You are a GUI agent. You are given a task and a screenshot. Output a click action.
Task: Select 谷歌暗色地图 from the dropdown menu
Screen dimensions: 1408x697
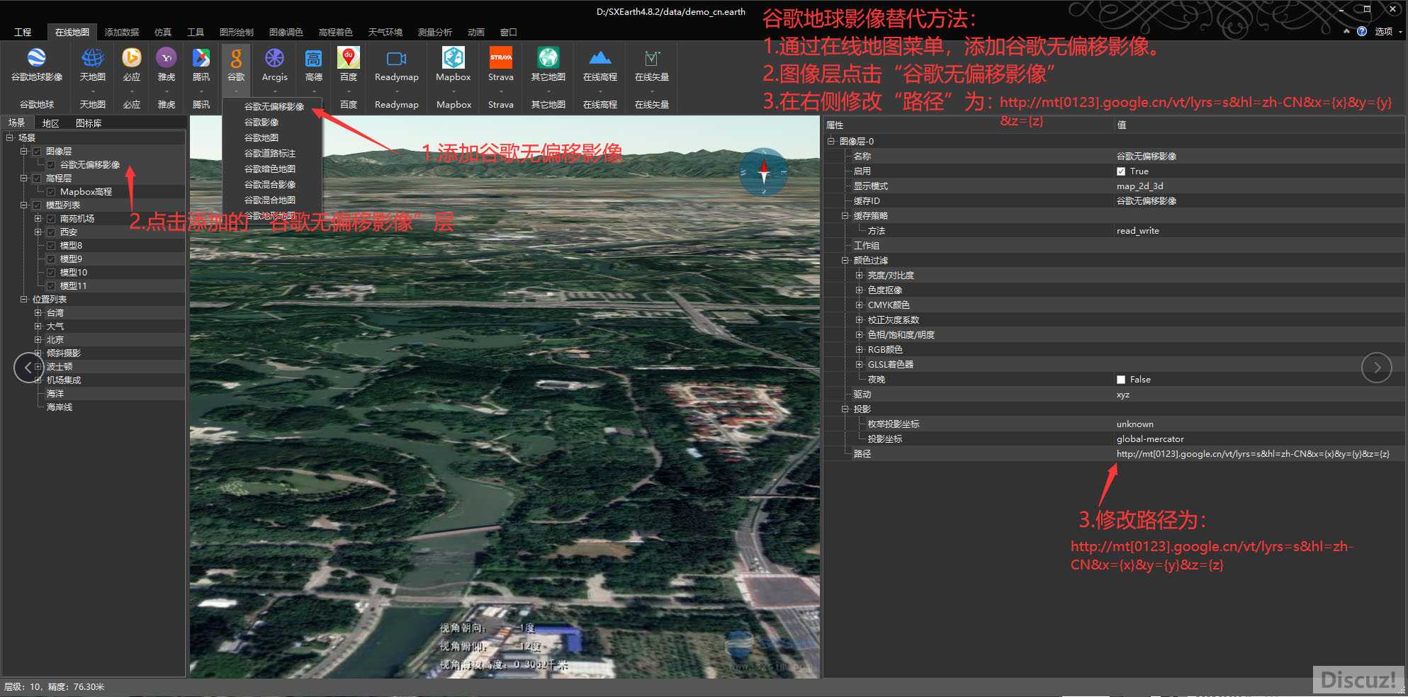click(270, 169)
